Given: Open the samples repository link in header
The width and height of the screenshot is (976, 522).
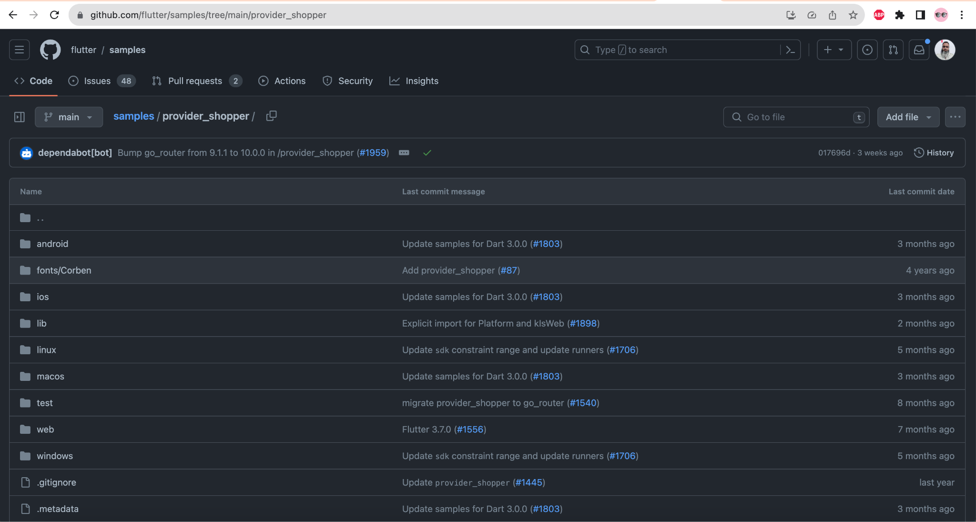Looking at the screenshot, I should (x=127, y=50).
